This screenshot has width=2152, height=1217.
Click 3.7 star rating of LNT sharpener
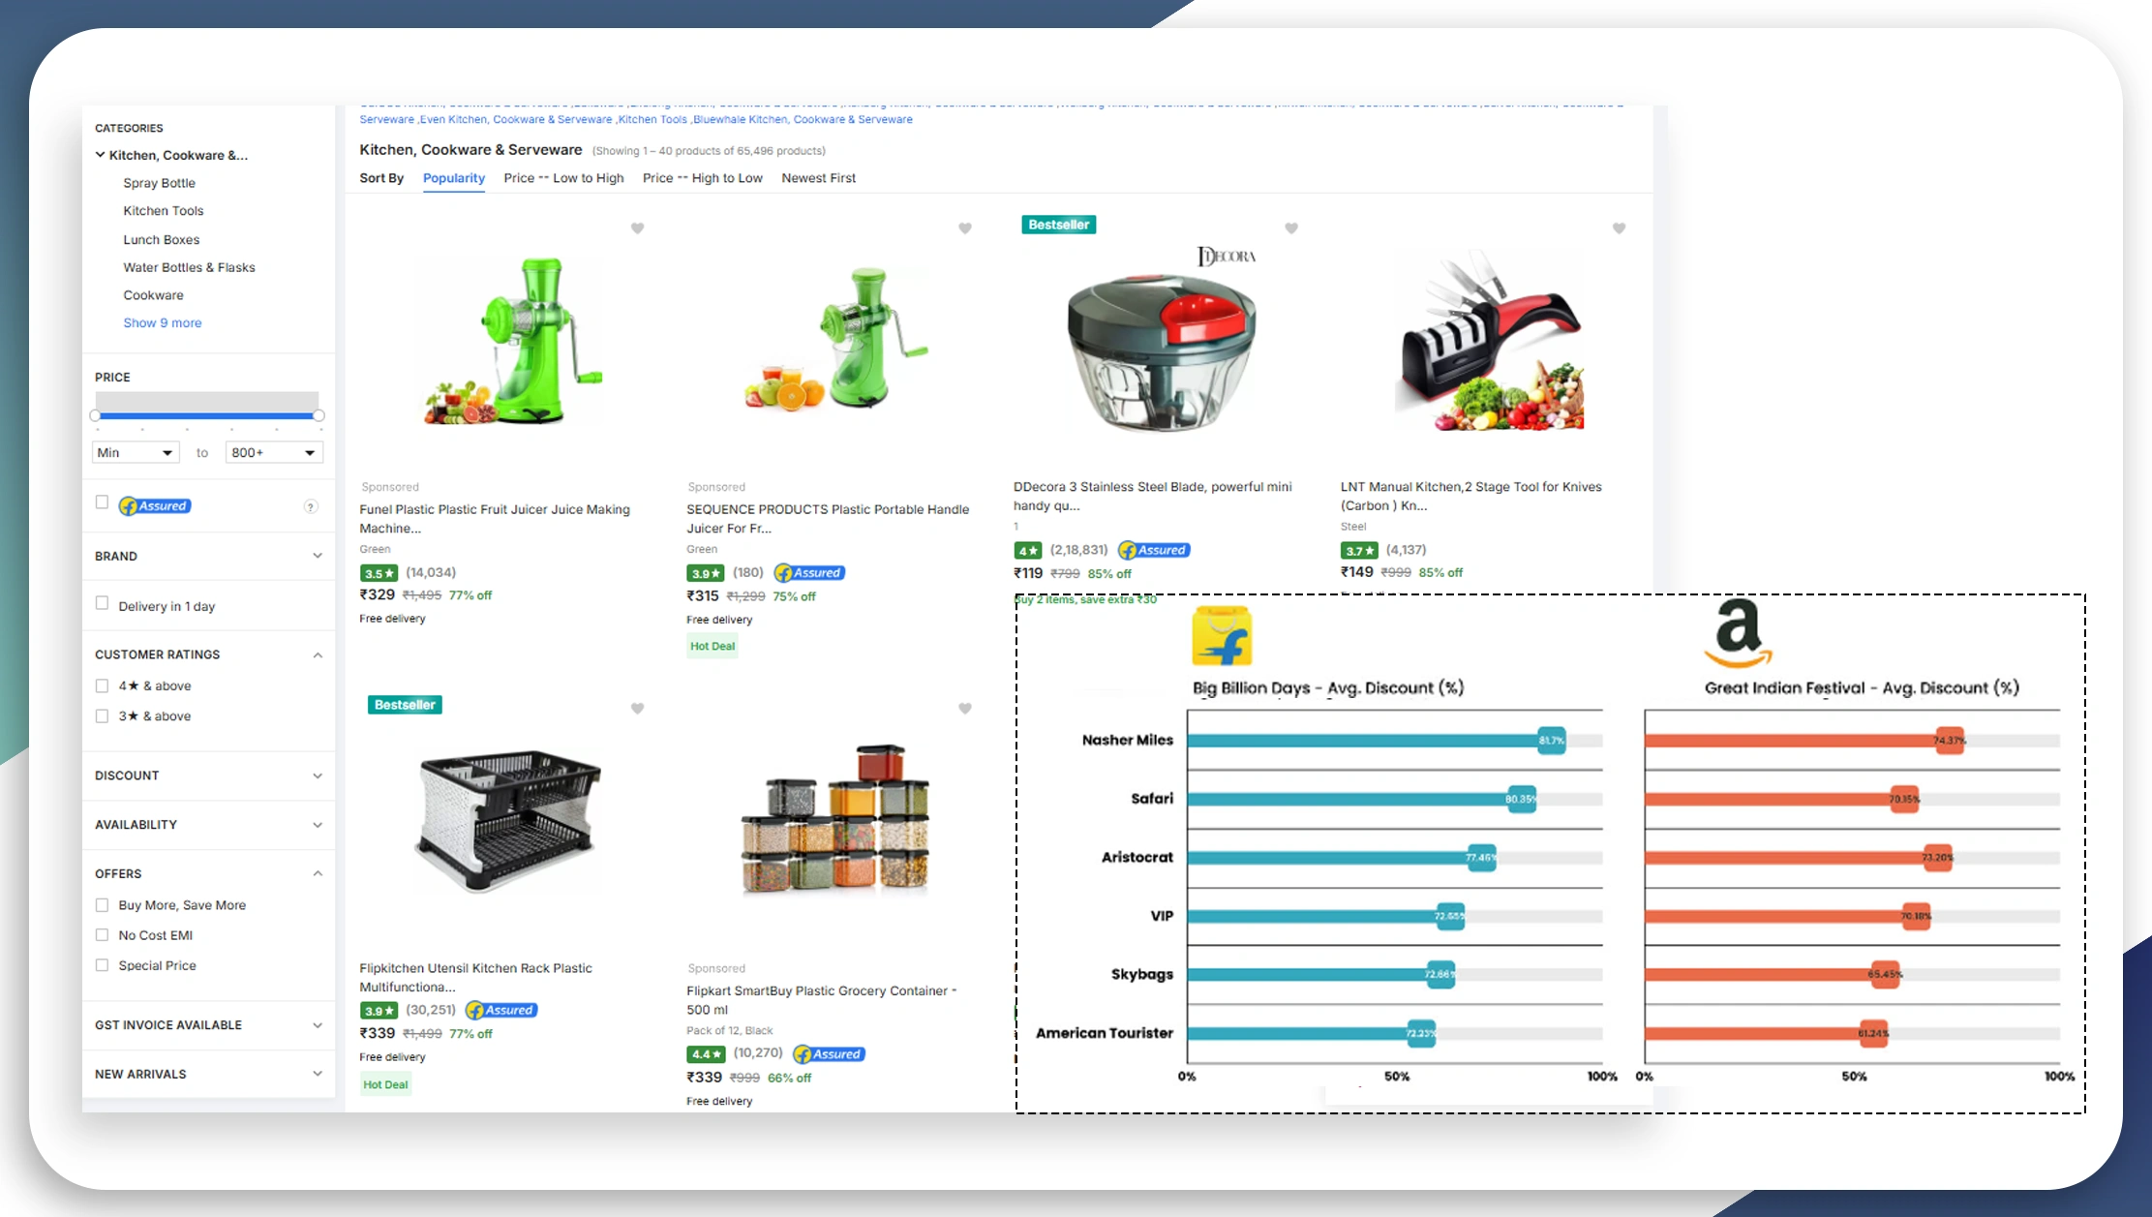pos(1359,550)
